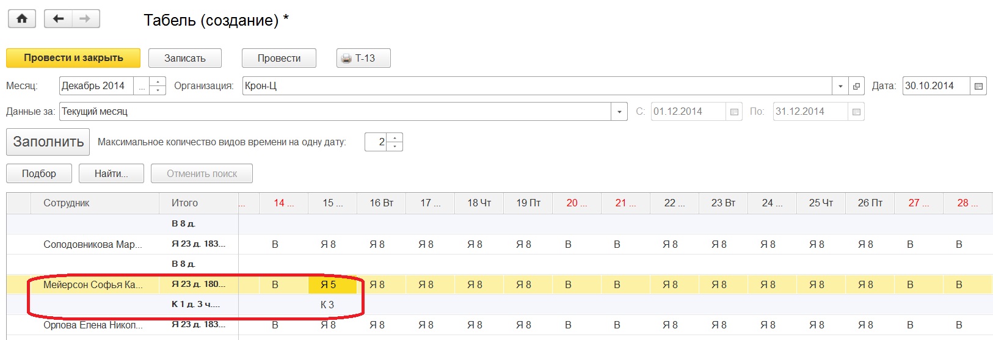993x340 pixels.
Task: Open the calendar next to 31.12.2014
Action: click(856, 112)
